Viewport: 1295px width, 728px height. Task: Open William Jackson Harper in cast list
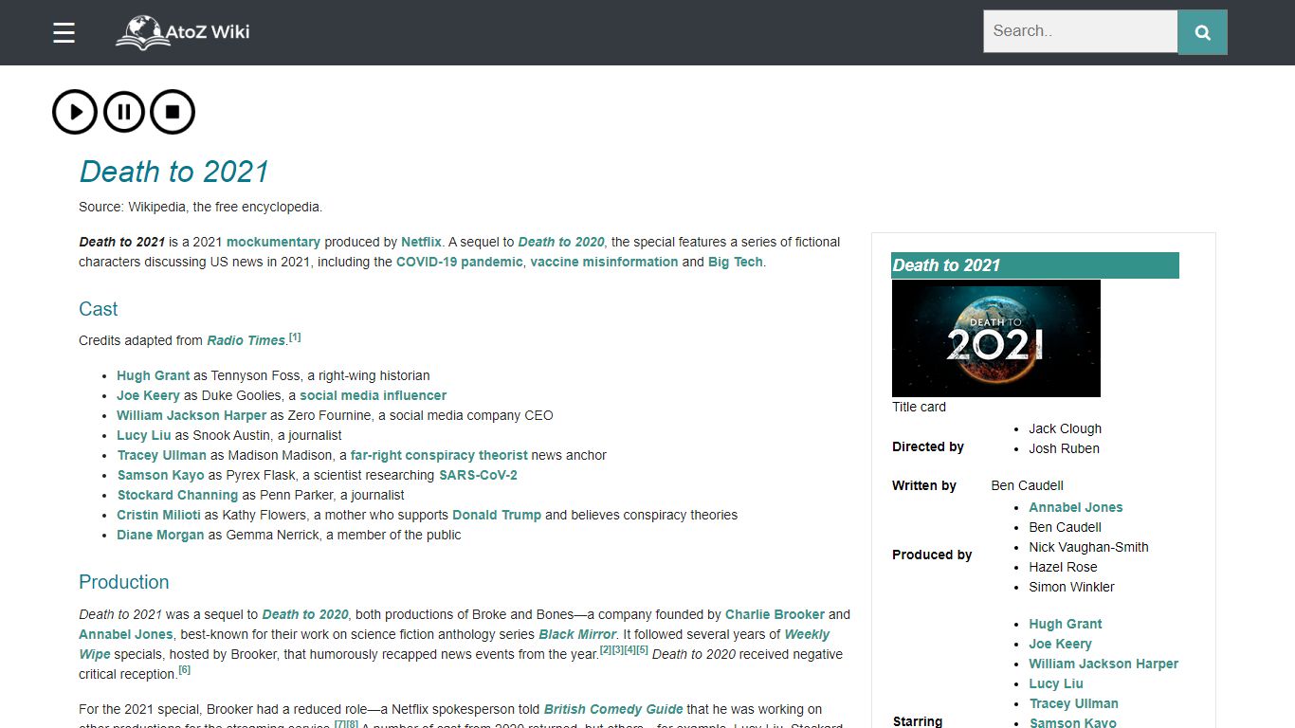[x=192, y=415]
